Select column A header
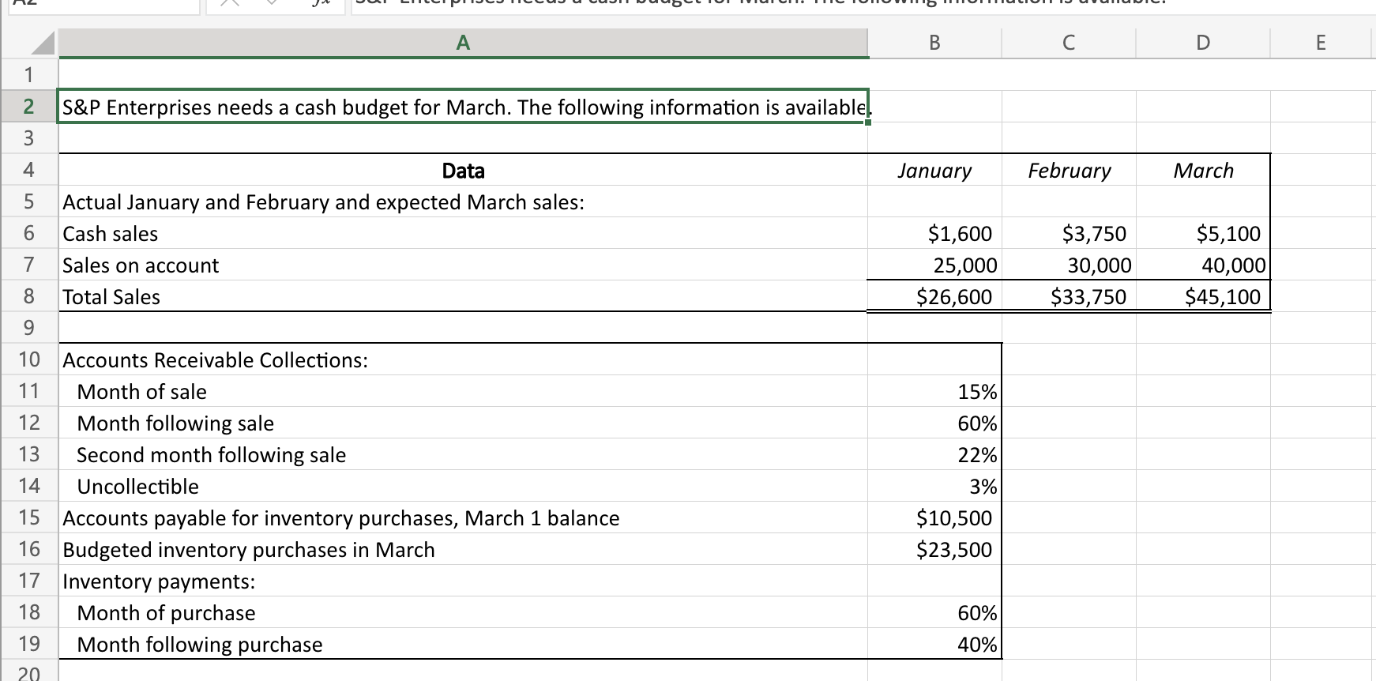This screenshot has width=1376, height=681. pos(463,43)
